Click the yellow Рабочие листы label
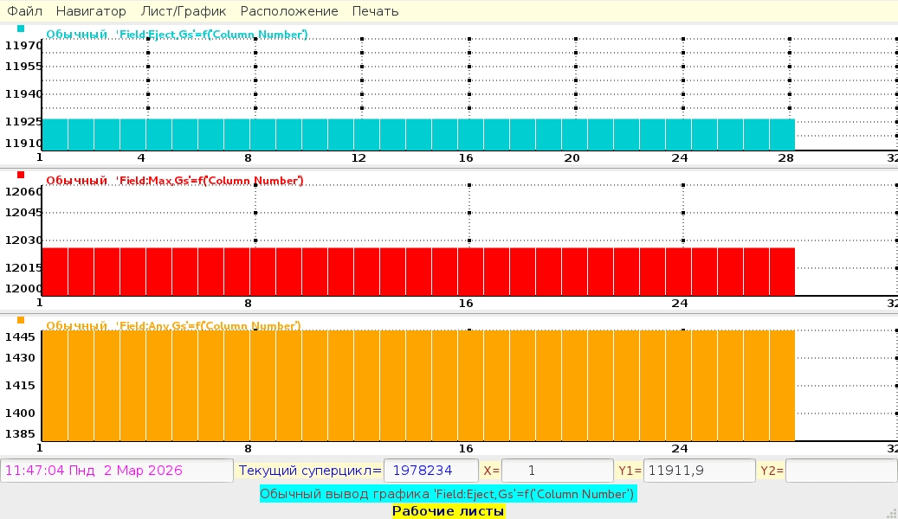 [448, 511]
